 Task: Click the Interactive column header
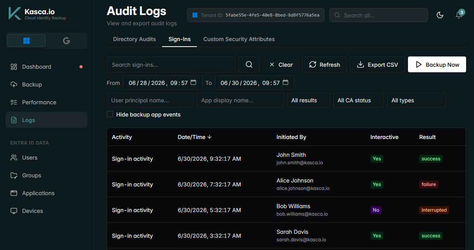point(384,137)
